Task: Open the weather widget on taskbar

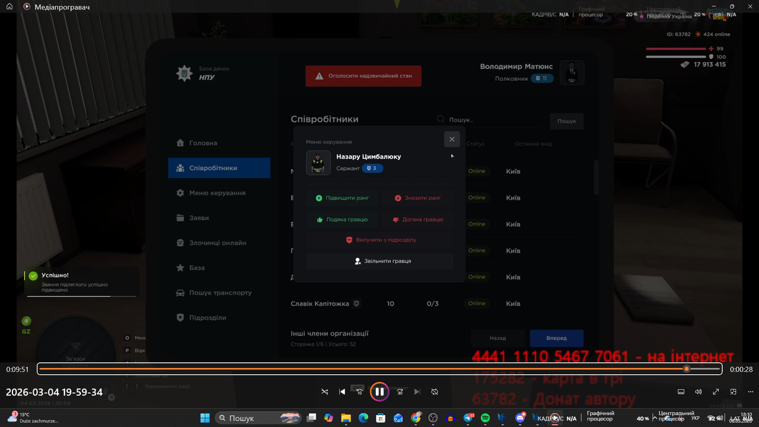Action: (33, 418)
